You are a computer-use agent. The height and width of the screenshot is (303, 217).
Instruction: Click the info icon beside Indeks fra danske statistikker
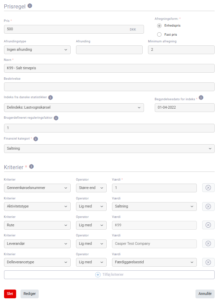[x=50, y=98]
